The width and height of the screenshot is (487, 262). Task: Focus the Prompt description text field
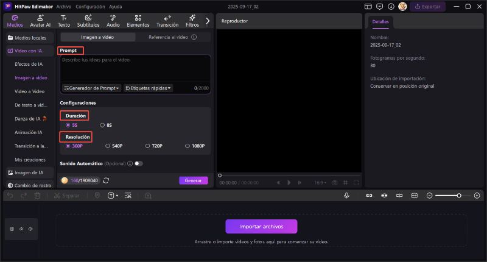pyautogui.click(x=135, y=69)
